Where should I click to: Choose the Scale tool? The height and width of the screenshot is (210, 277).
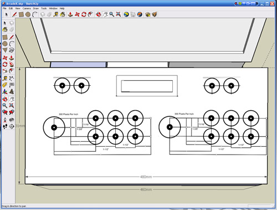point(5,71)
